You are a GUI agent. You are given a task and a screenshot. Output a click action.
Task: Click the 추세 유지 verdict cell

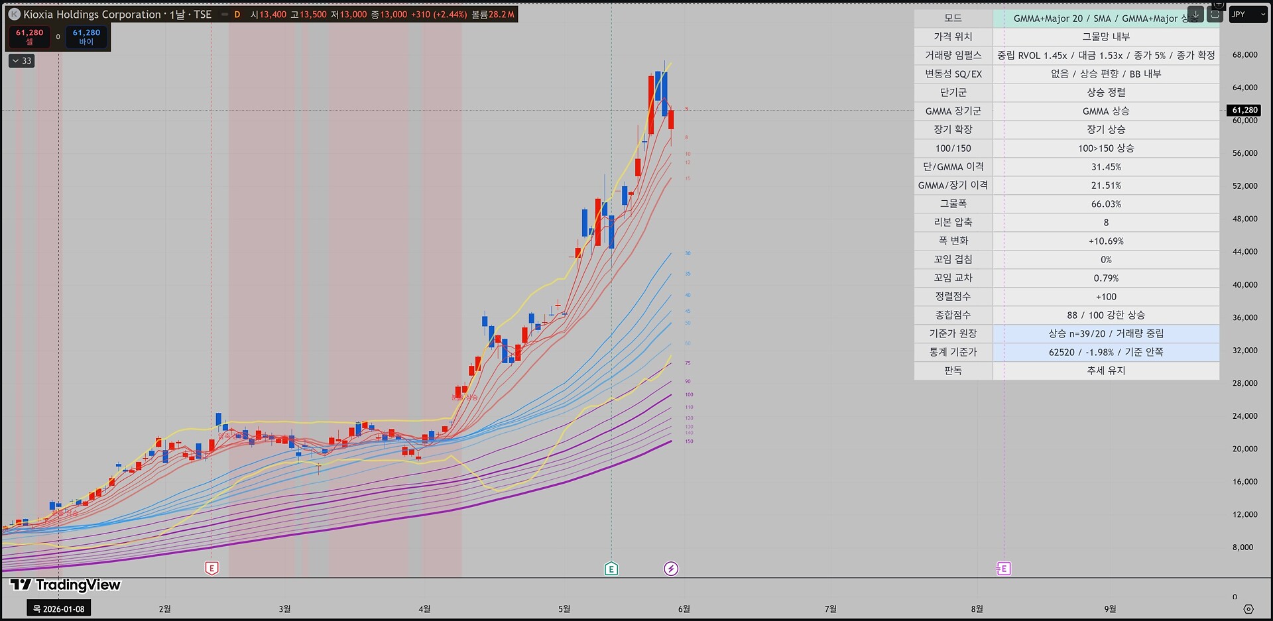coord(1106,370)
